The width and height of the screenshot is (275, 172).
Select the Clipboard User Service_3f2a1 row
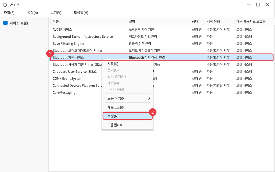click(161, 71)
